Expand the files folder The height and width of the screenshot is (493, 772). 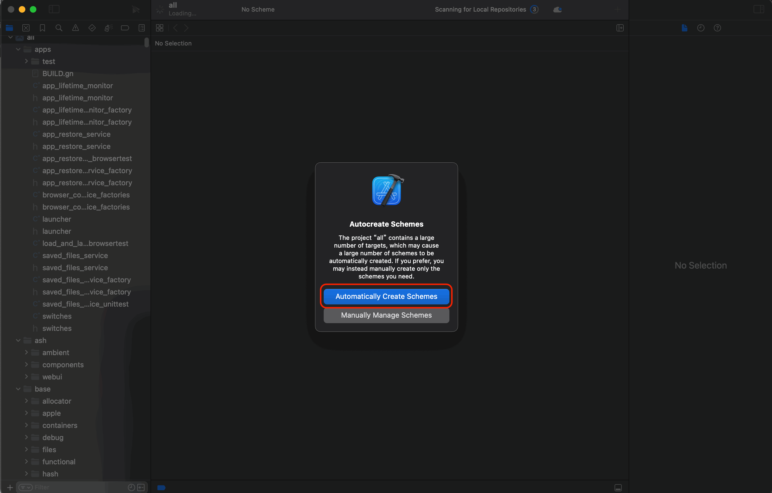[26, 449]
